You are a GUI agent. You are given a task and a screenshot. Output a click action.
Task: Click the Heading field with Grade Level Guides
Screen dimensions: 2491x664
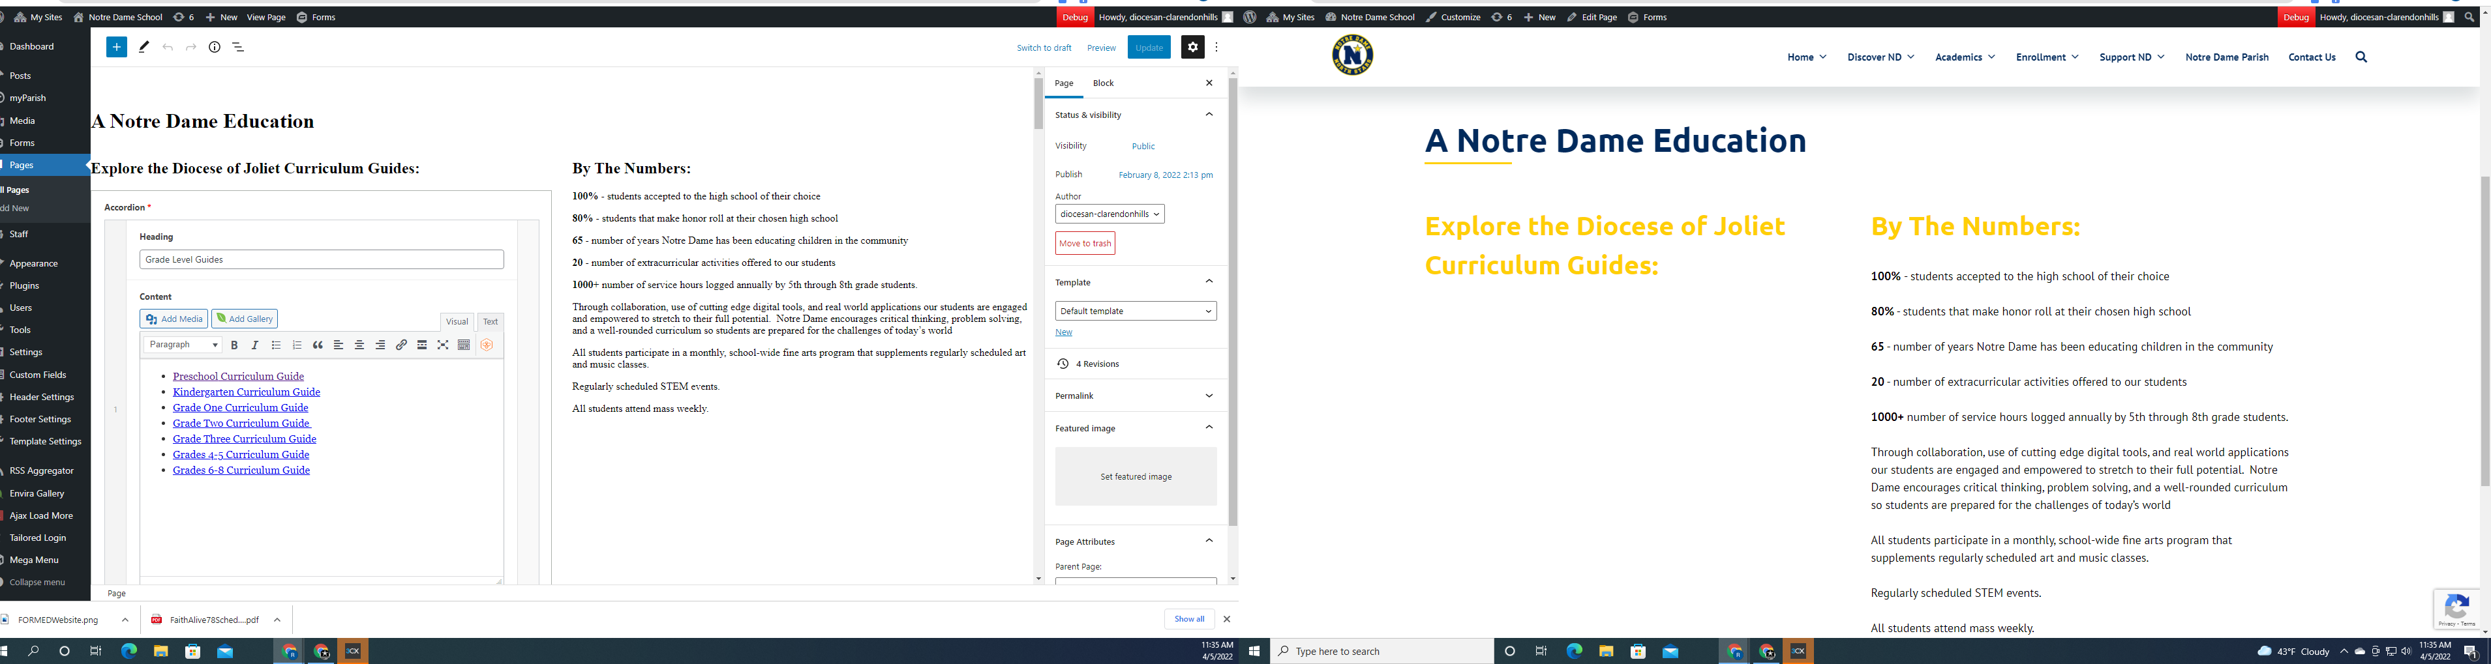321,260
